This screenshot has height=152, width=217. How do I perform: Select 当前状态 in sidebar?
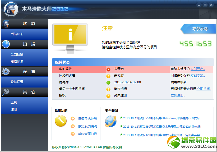17,34
